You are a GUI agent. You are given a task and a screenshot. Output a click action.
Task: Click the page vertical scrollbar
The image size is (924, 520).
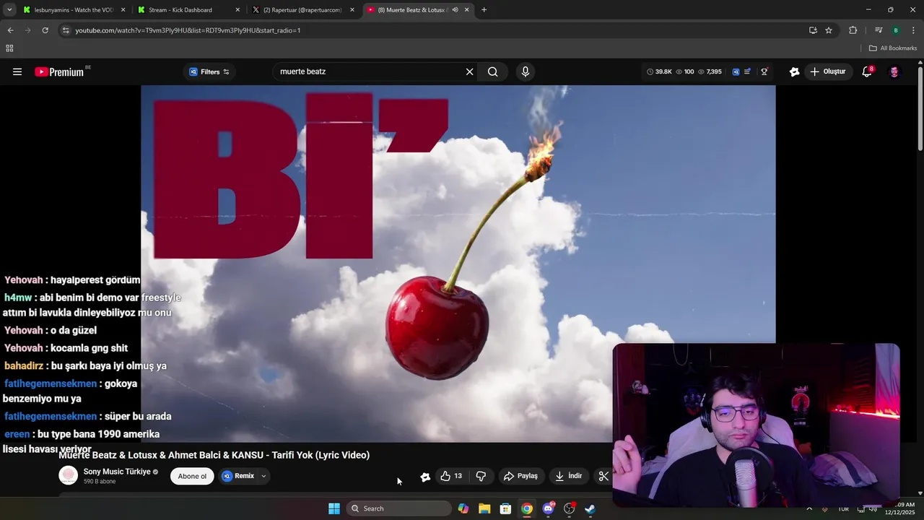pos(920,108)
